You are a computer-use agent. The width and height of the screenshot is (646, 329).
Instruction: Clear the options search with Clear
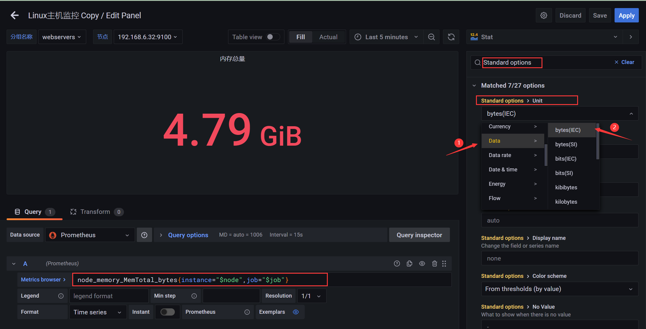624,62
